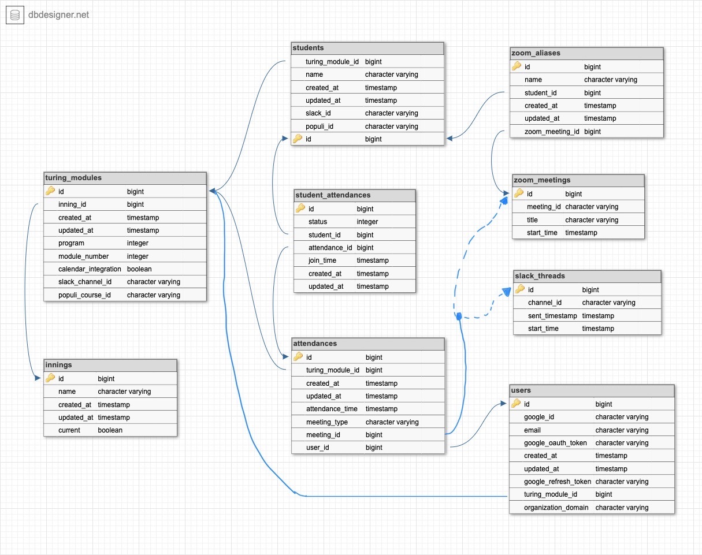Select the innings table header
The height and width of the screenshot is (555, 702).
[110, 365]
